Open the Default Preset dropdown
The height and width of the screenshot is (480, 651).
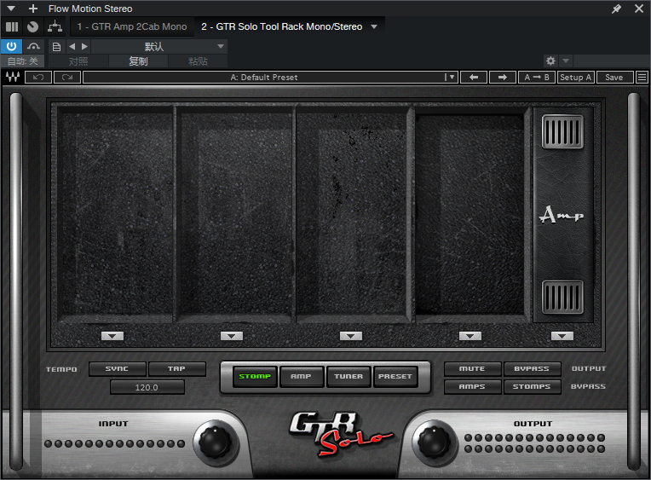(x=452, y=78)
